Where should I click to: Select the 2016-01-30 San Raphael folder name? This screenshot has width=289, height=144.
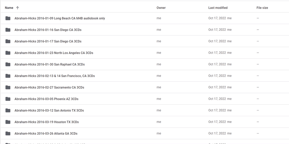pos(50,64)
